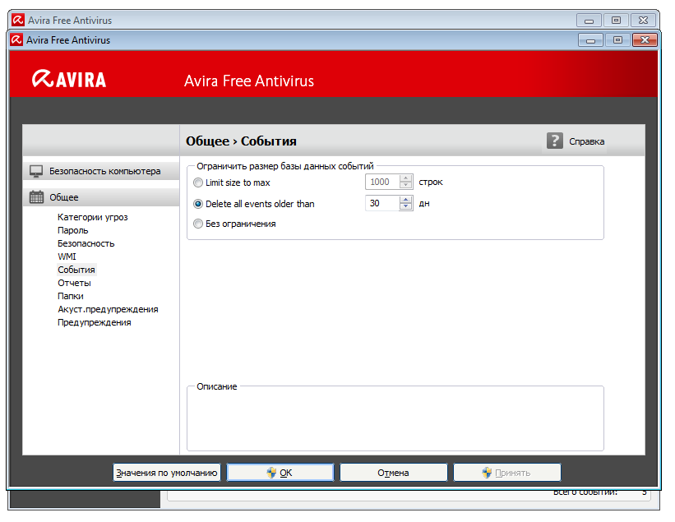The width and height of the screenshot is (675, 522).
Task: Click the 1000 rows input field
Action: [x=382, y=182]
